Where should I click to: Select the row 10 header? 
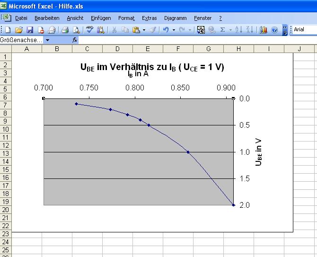(5, 129)
